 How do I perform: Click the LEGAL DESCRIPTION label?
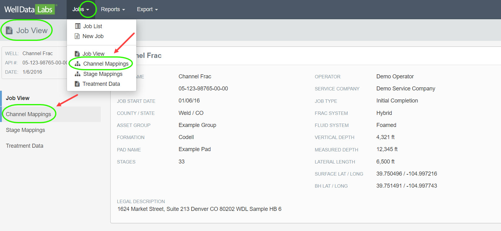point(141,202)
